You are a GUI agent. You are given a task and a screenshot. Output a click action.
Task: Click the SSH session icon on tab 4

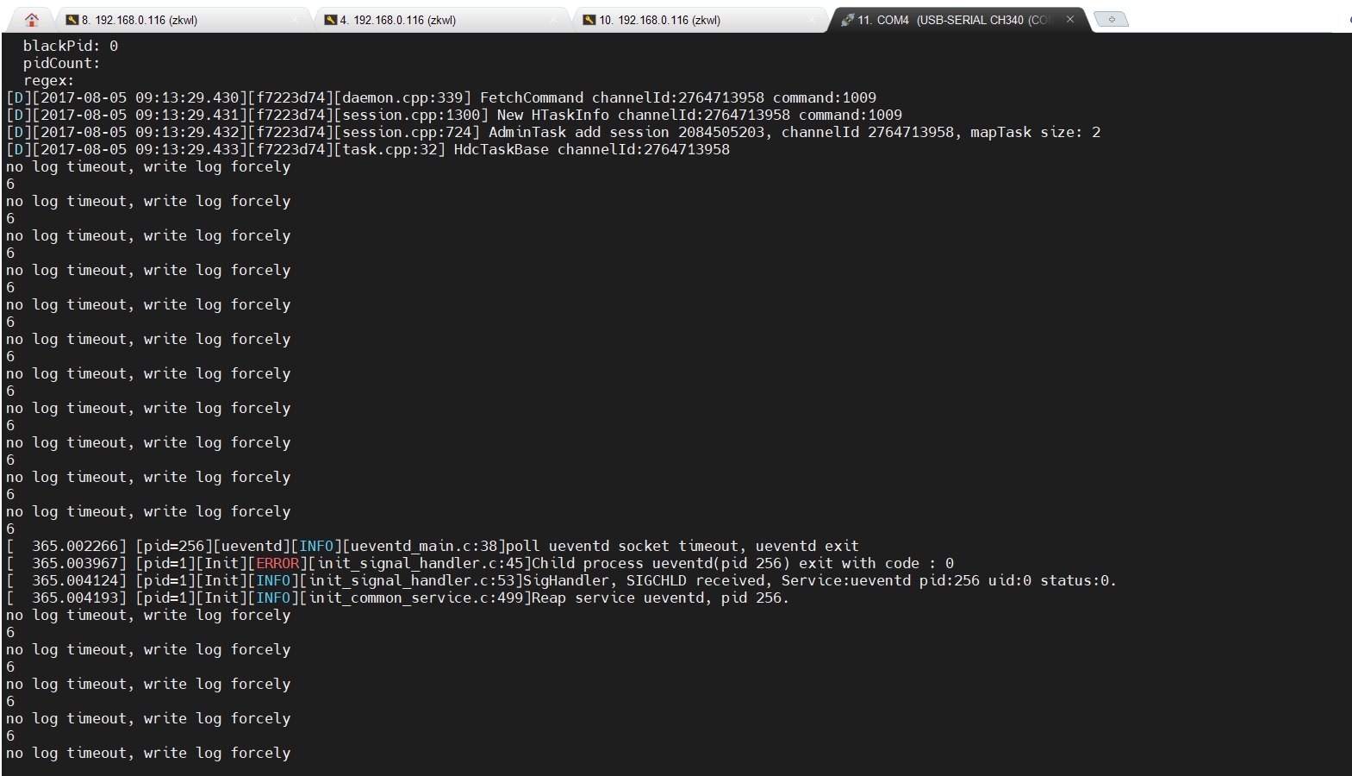point(331,20)
